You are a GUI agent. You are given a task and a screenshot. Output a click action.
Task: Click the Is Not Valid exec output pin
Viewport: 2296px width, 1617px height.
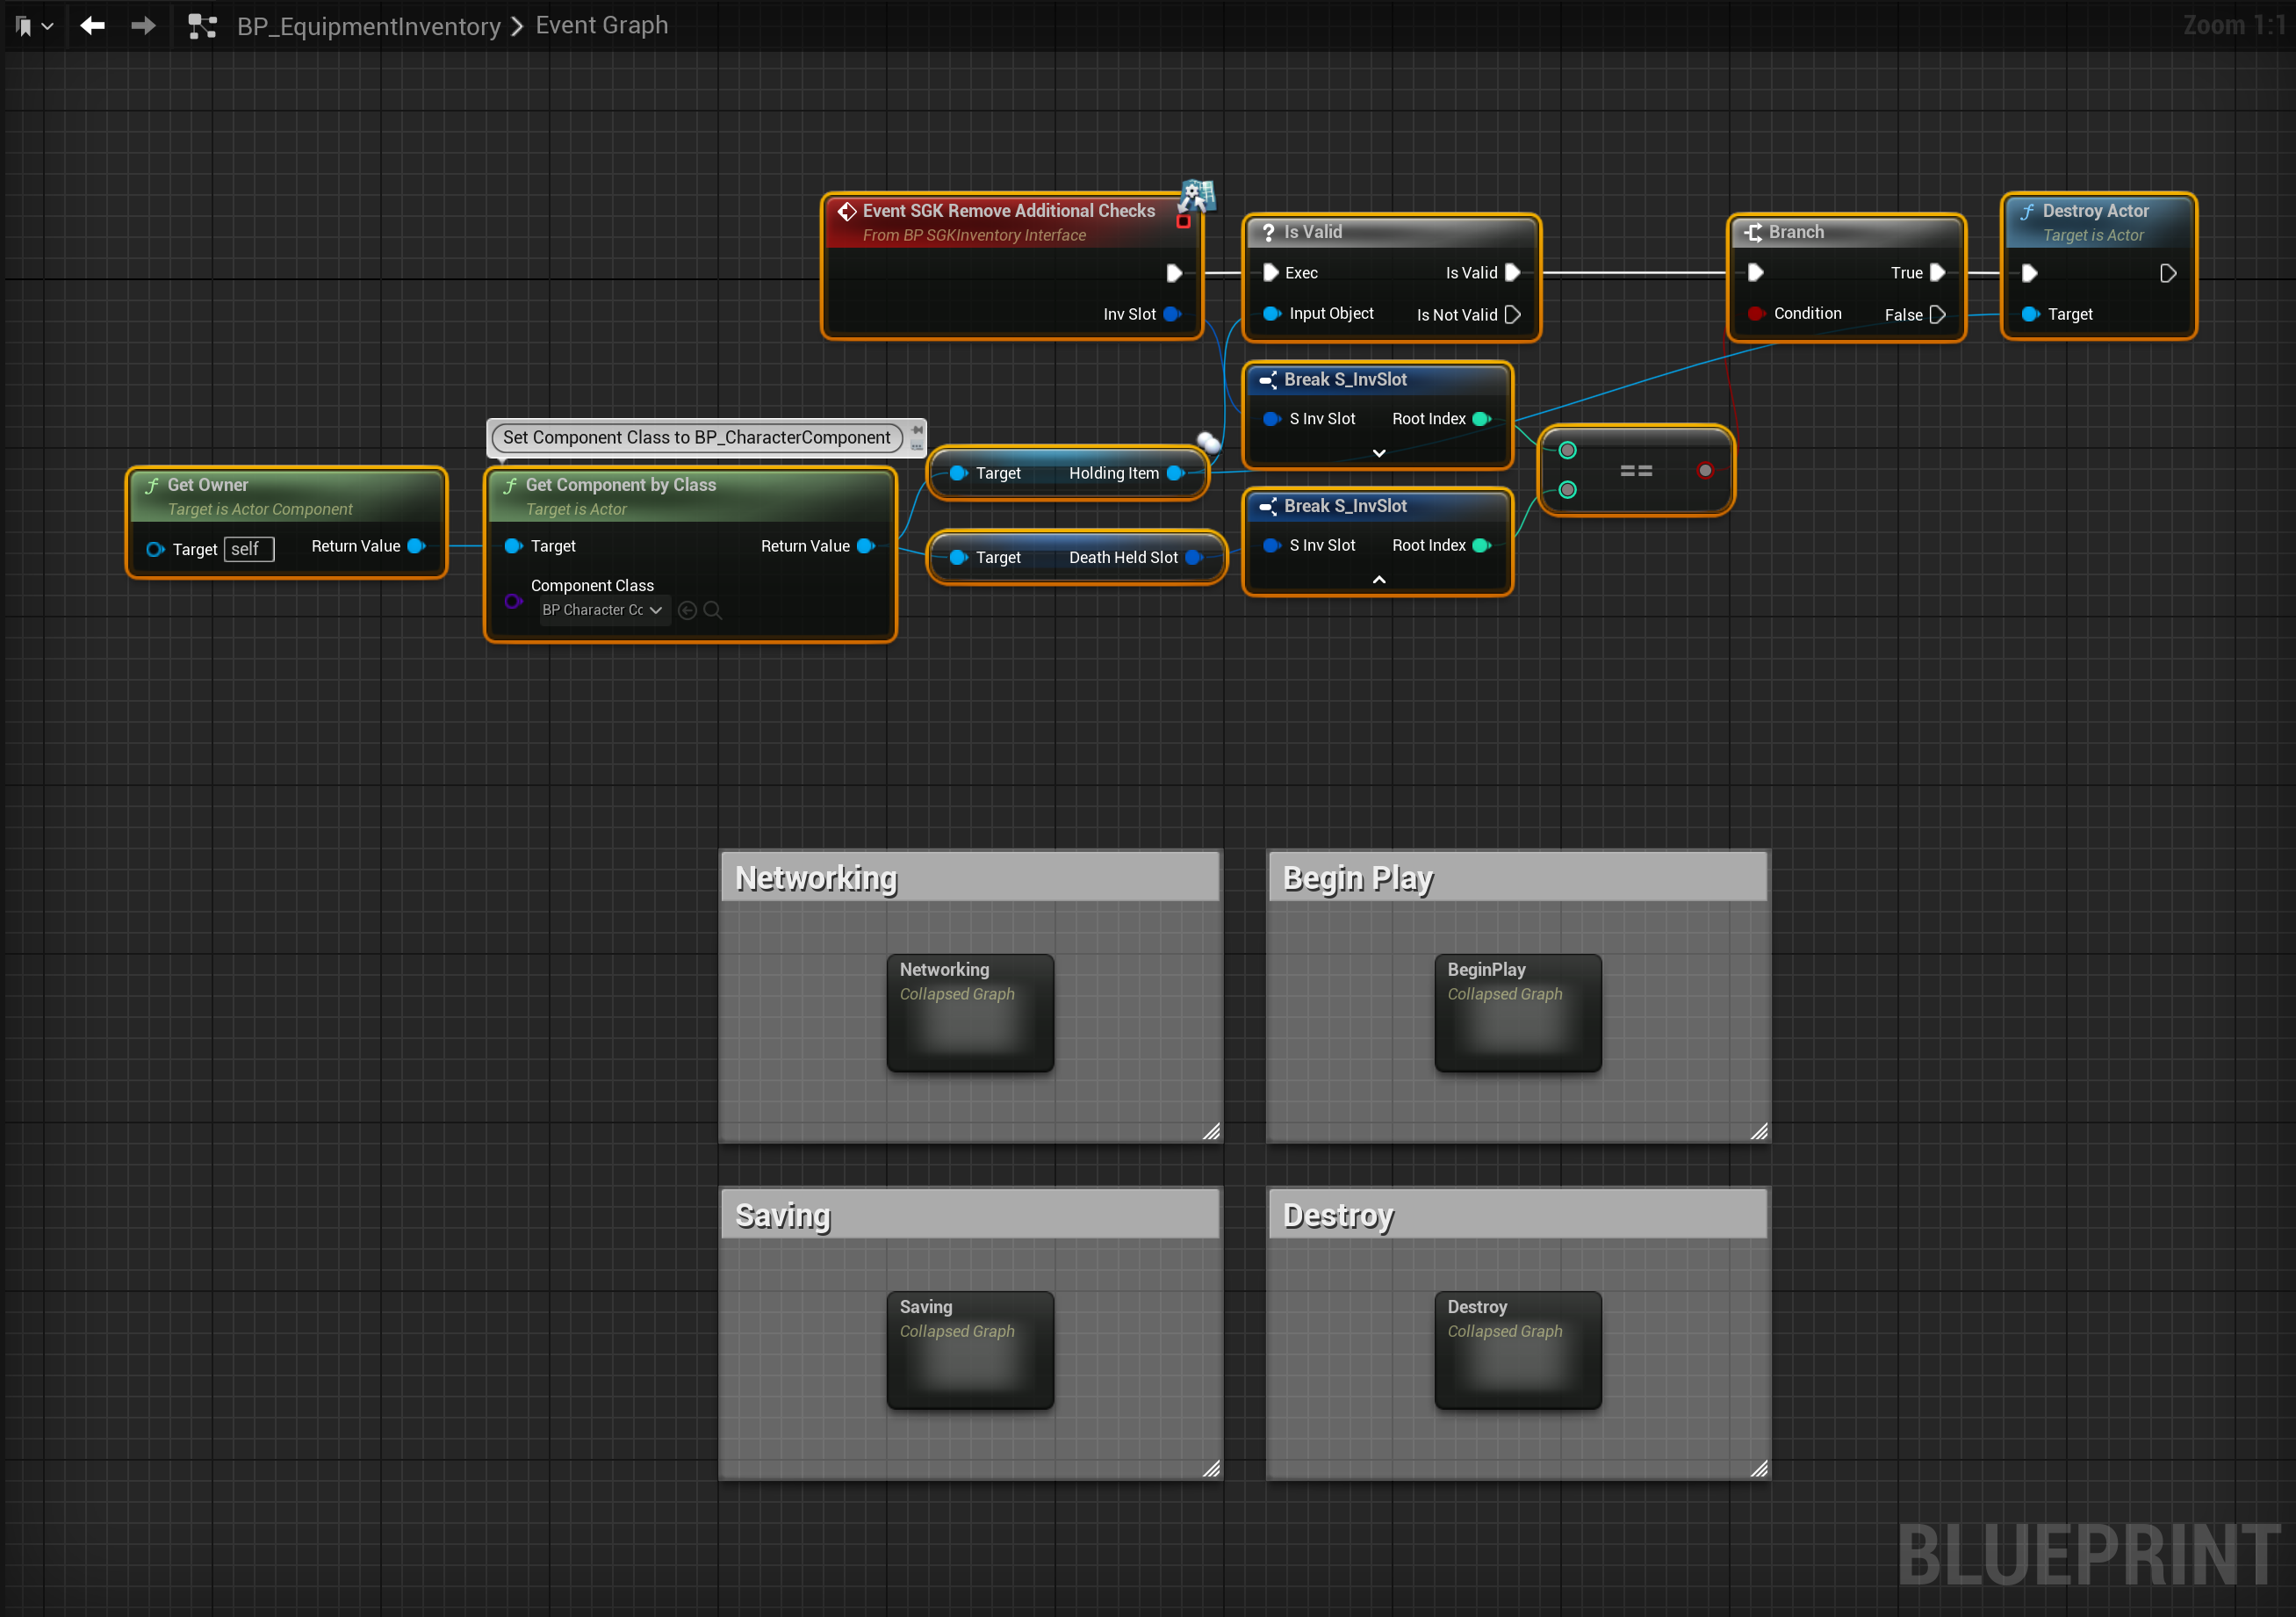[x=1512, y=314]
